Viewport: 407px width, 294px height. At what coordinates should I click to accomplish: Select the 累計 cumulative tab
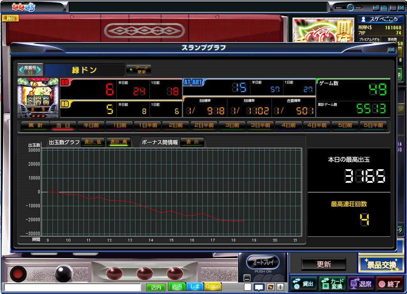tap(35, 125)
